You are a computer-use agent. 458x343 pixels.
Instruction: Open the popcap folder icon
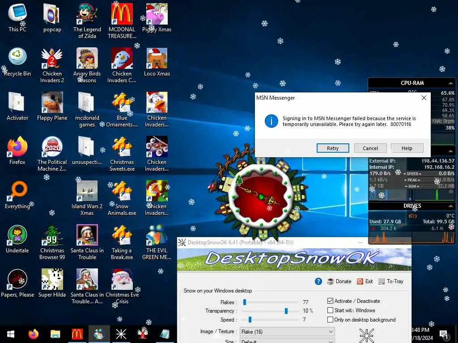[x=52, y=17]
